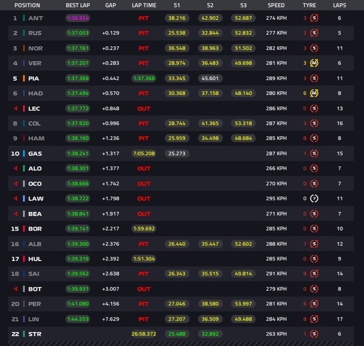Click the red out-lap arrow beside OCO
Viewport: 364px width, 346px height.
pos(16,184)
